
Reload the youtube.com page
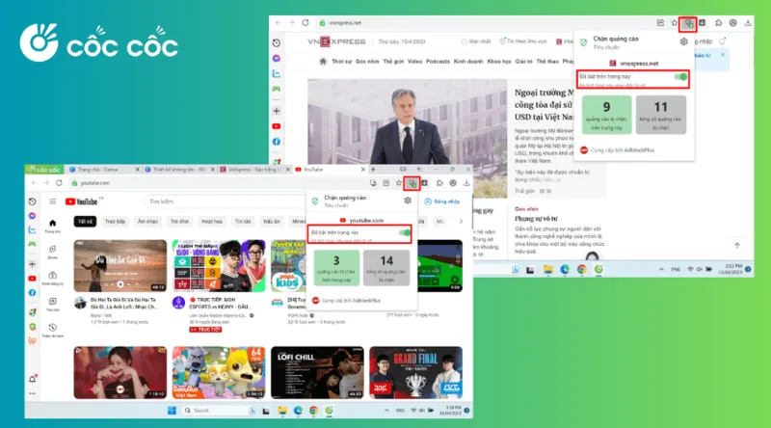[59, 182]
